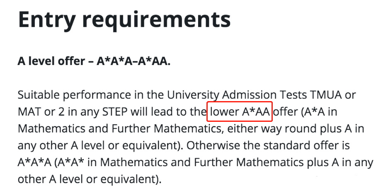Click the bold A level offer line
The width and height of the screenshot is (388, 196).
pos(94,61)
